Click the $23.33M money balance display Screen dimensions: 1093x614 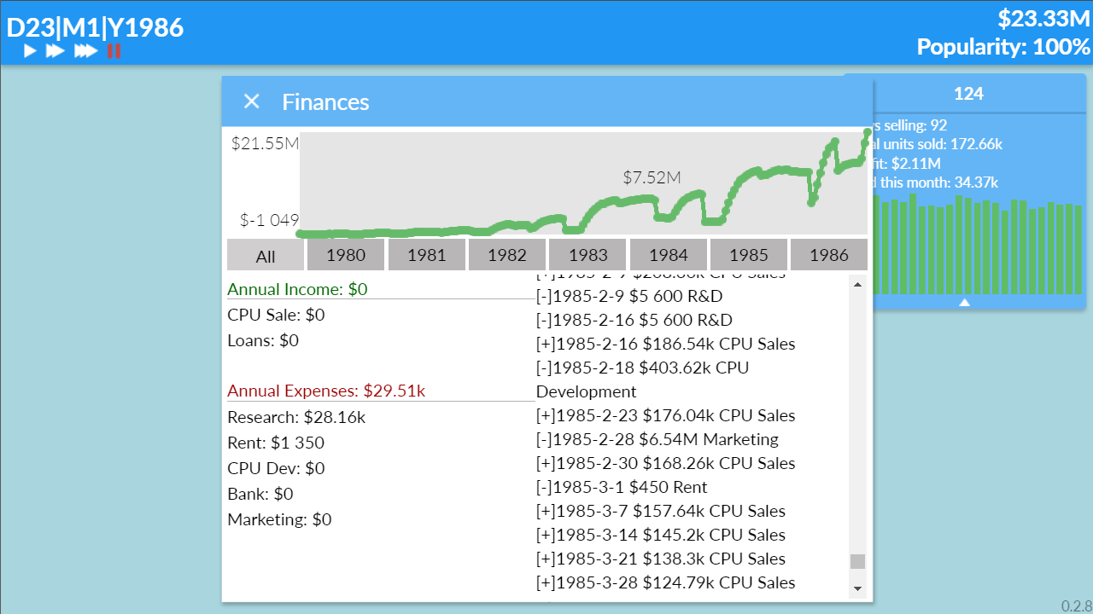click(x=1043, y=19)
